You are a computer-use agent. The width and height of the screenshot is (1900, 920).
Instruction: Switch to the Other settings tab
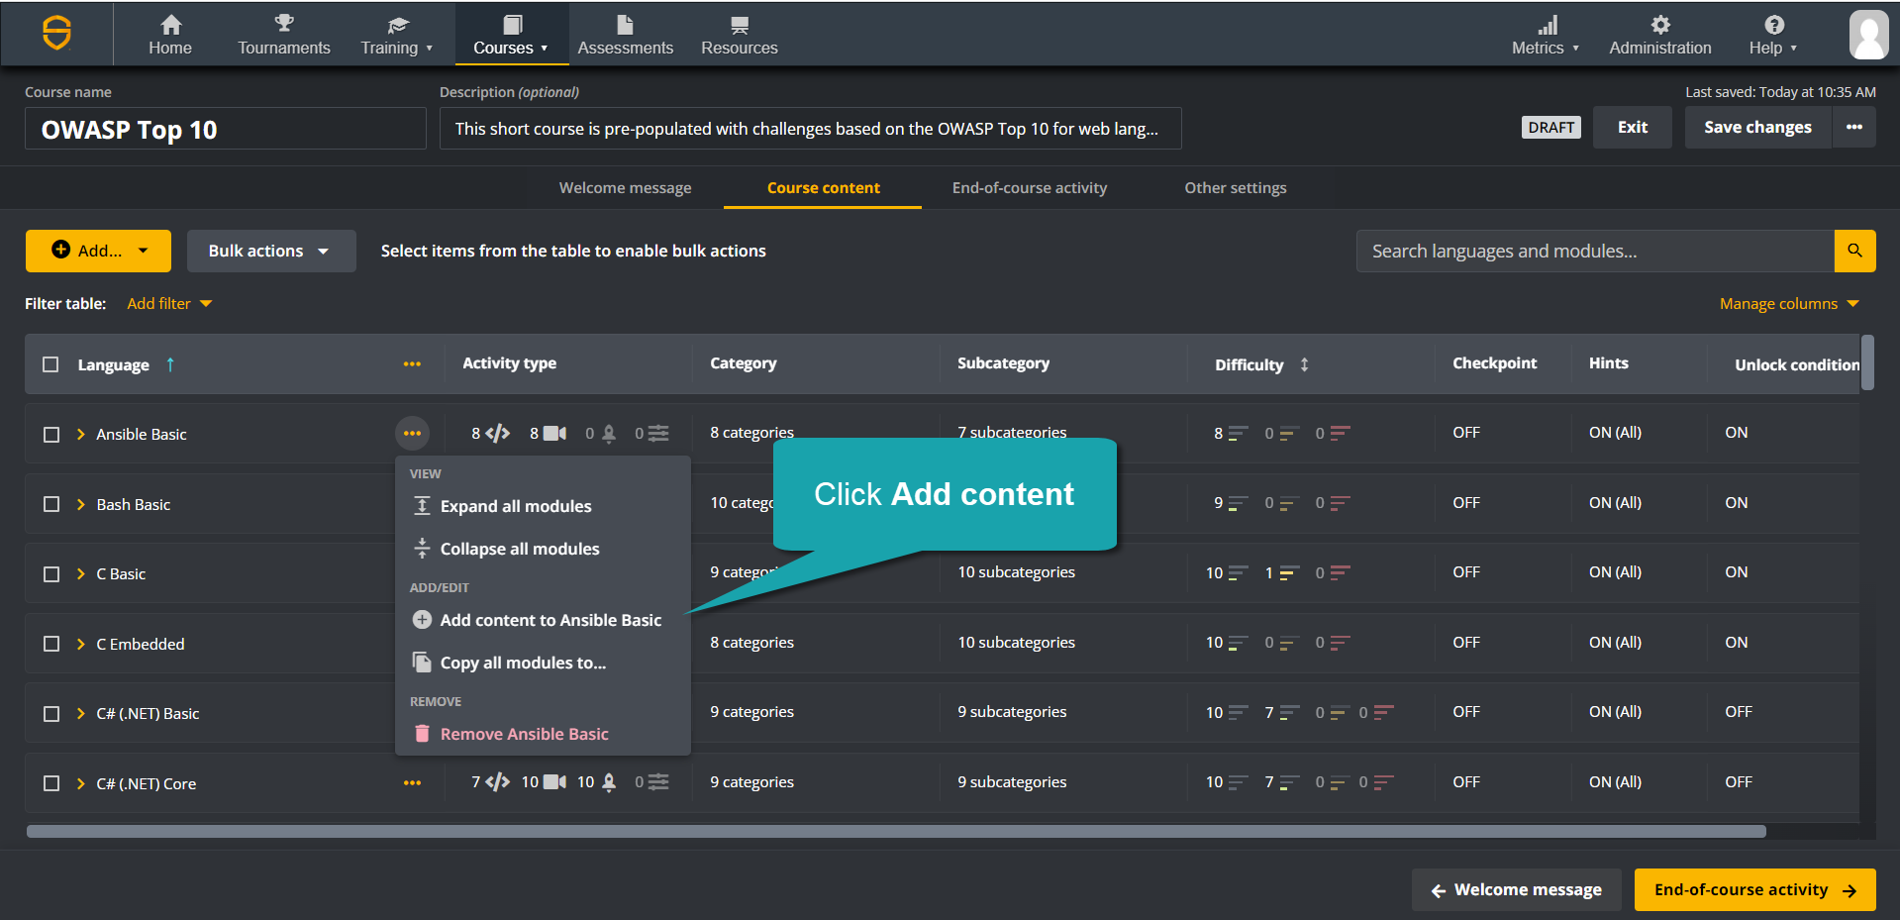coord(1236,188)
